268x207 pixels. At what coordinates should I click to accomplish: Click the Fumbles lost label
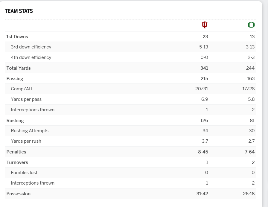click(x=24, y=173)
